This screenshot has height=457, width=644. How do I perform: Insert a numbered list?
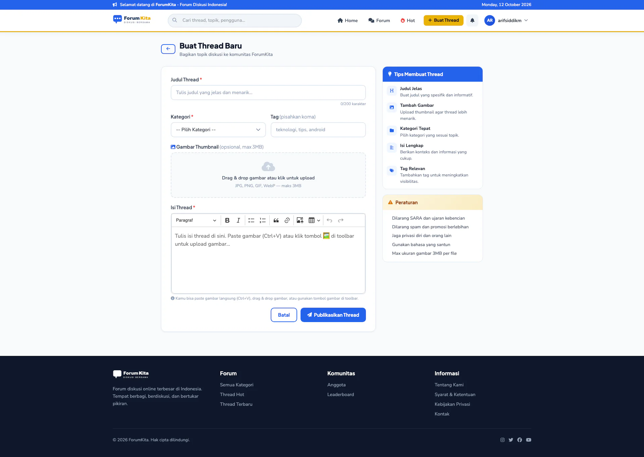tap(263, 220)
